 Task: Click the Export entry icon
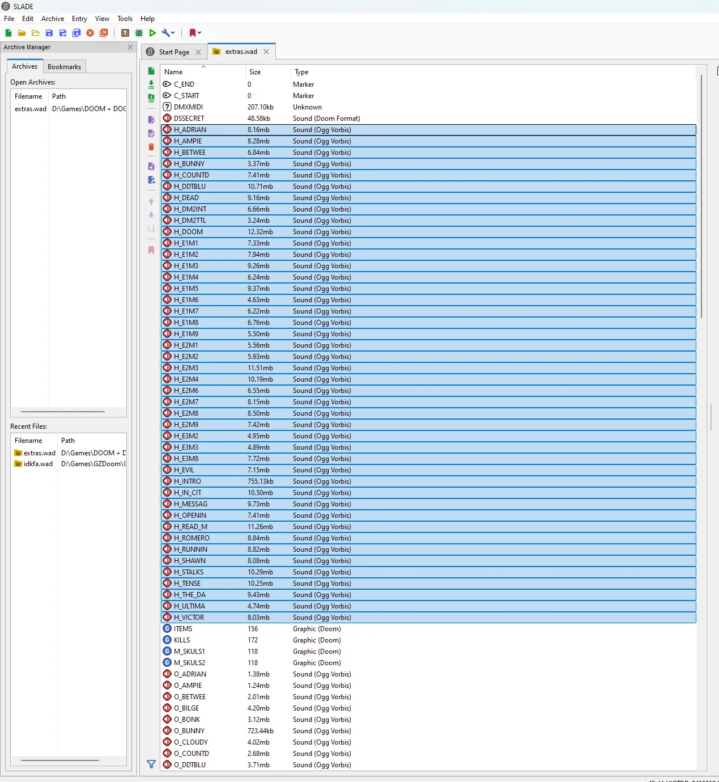(151, 180)
